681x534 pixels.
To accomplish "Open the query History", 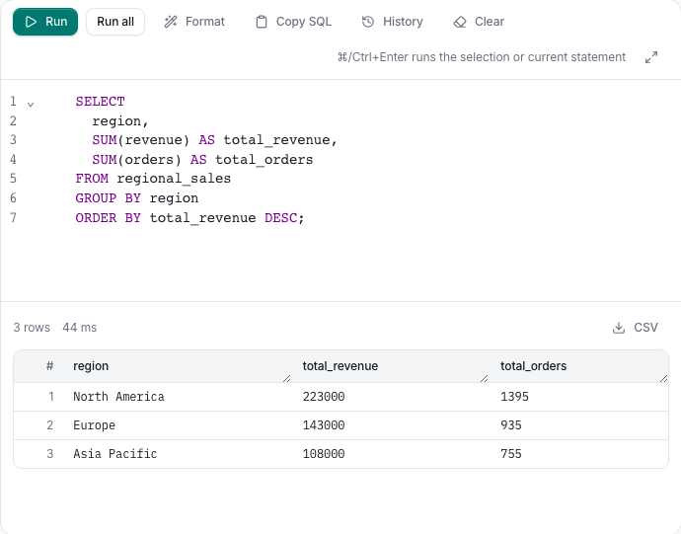I will pos(392,22).
